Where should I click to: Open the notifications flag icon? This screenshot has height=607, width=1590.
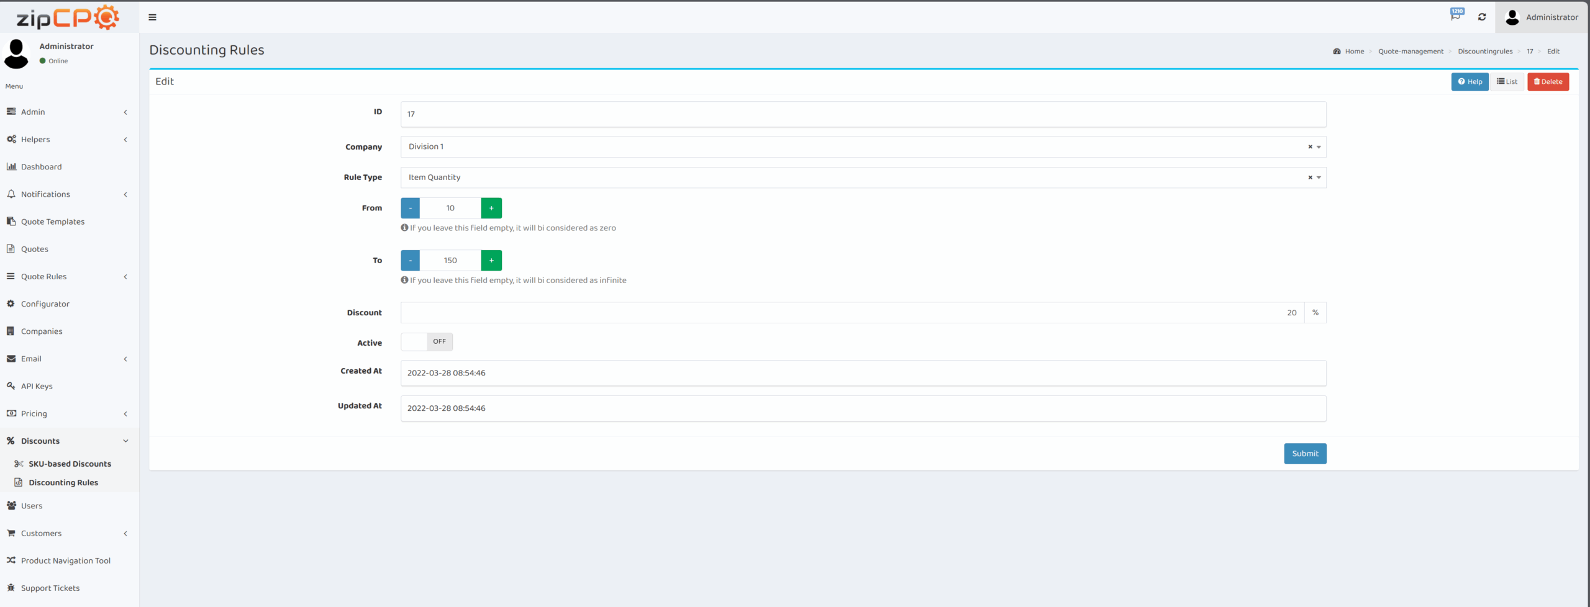pyautogui.click(x=1455, y=16)
